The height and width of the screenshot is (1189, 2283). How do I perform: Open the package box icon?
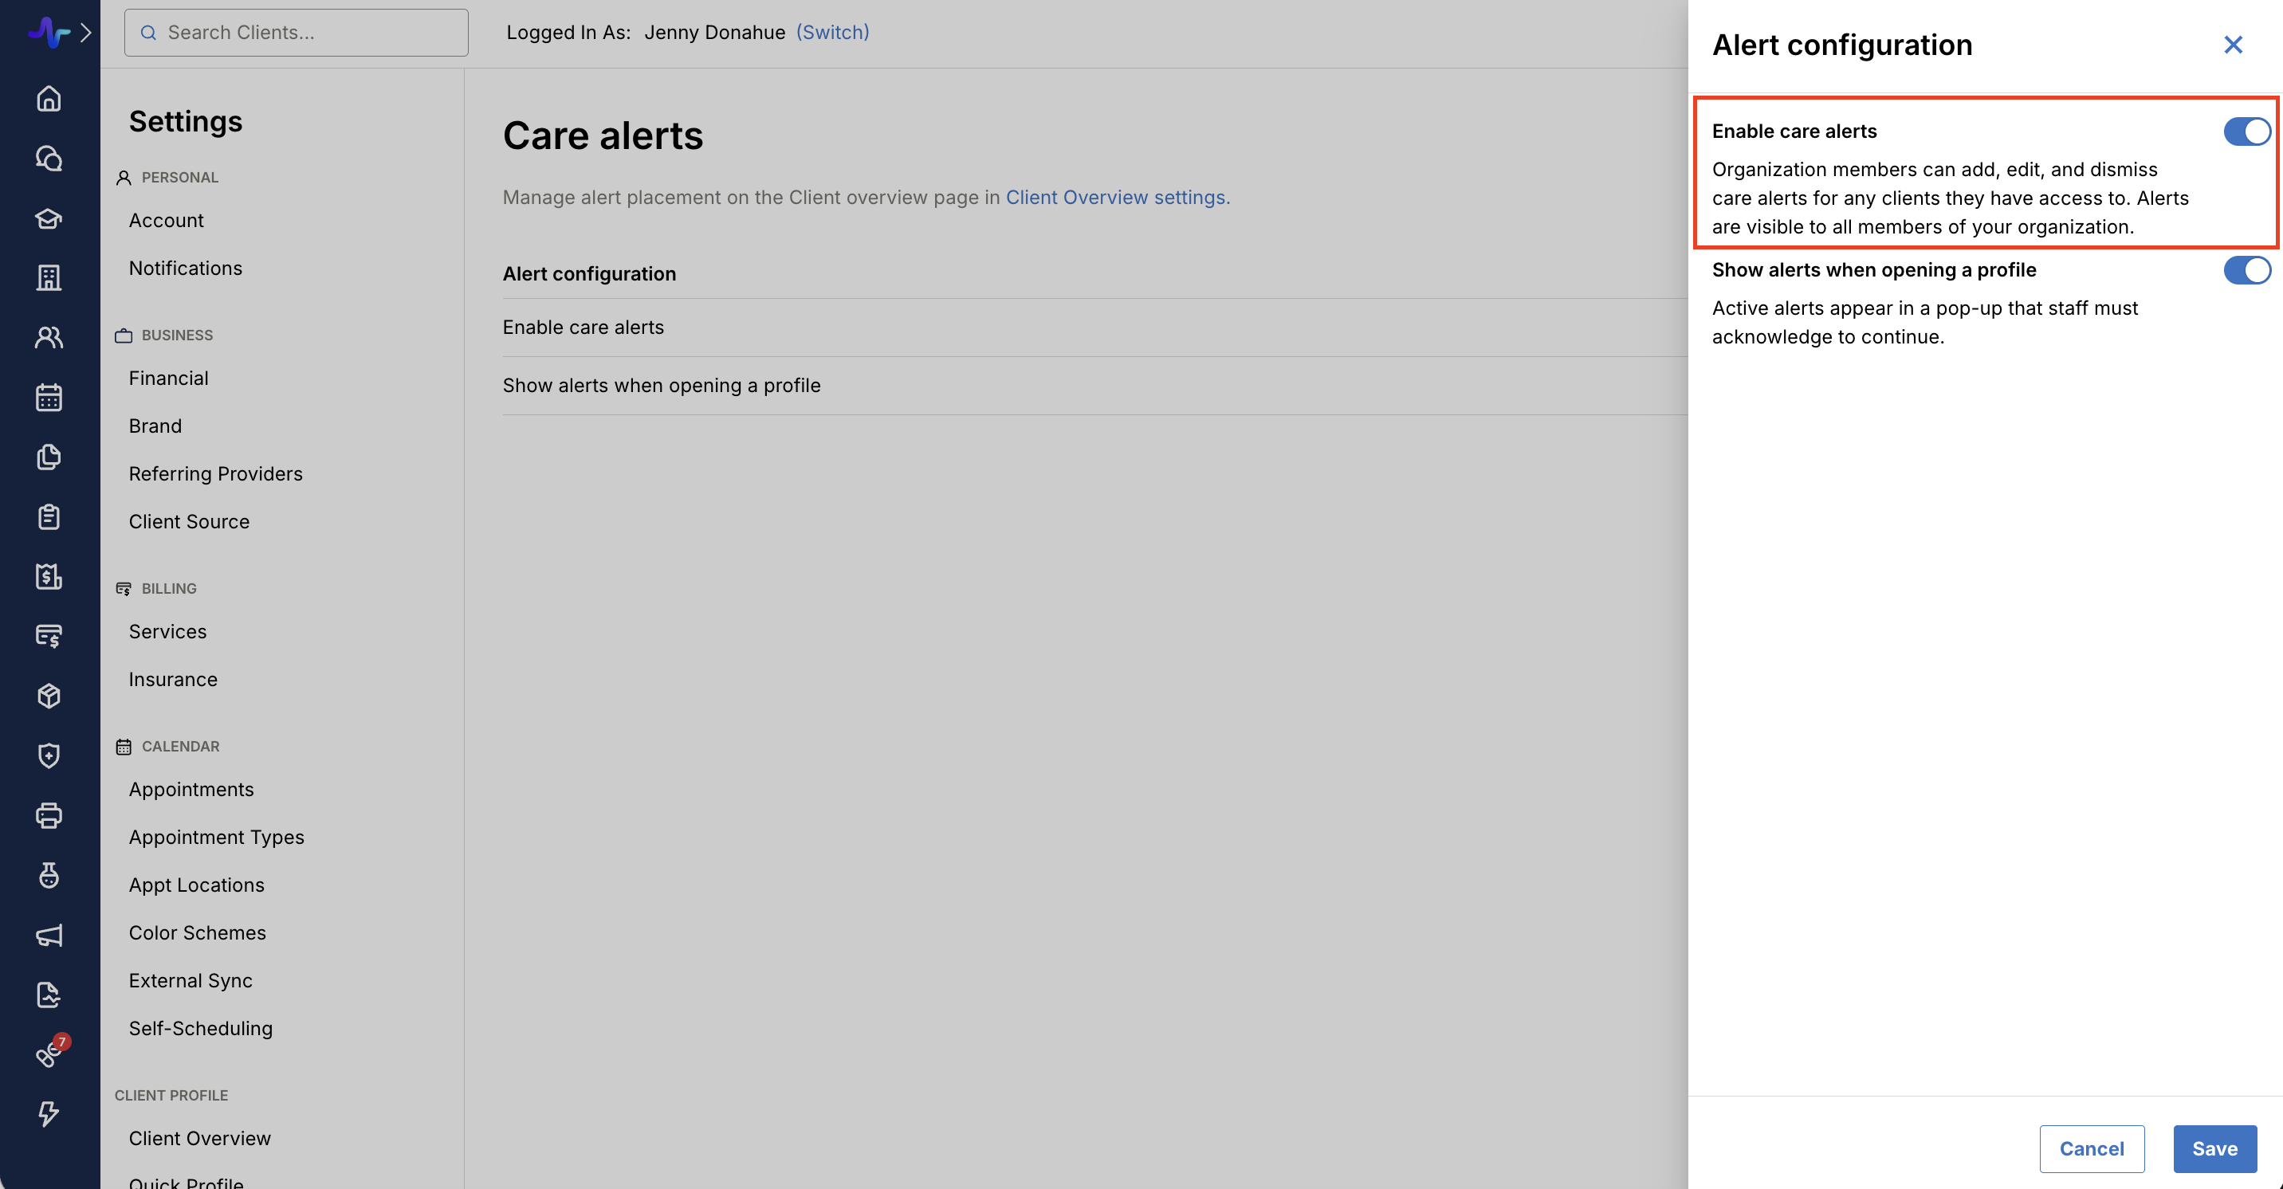click(49, 697)
